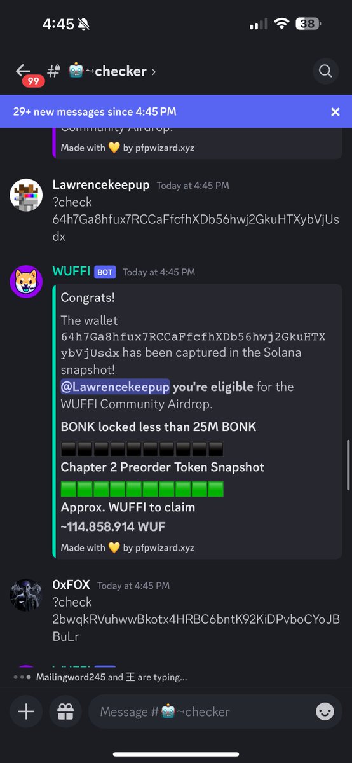Open Lawrencekeepup username label
The image size is (352, 763).
101,185
